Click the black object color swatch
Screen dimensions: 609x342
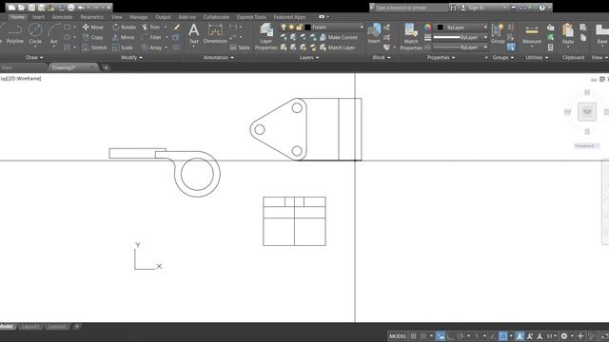[x=440, y=28]
